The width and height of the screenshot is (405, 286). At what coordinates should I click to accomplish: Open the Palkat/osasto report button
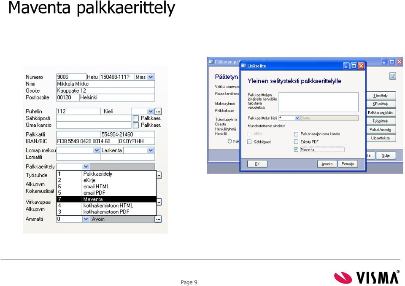[381, 129]
